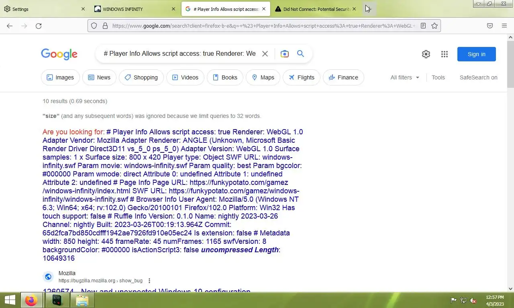The width and height of the screenshot is (514, 308).
Task: Toggle Reader View in the address bar
Action: coord(423,26)
